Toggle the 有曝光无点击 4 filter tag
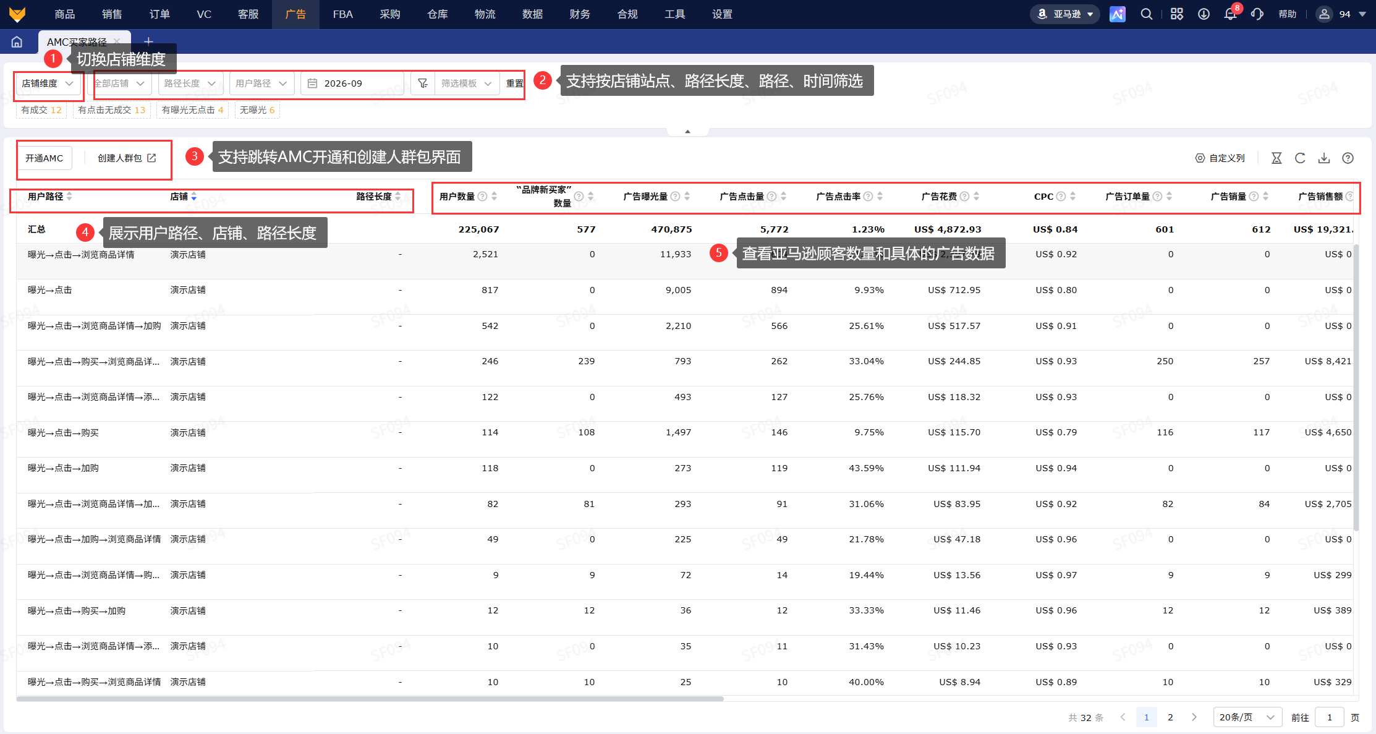The image size is (1376, 734). (x=192, y=110)
